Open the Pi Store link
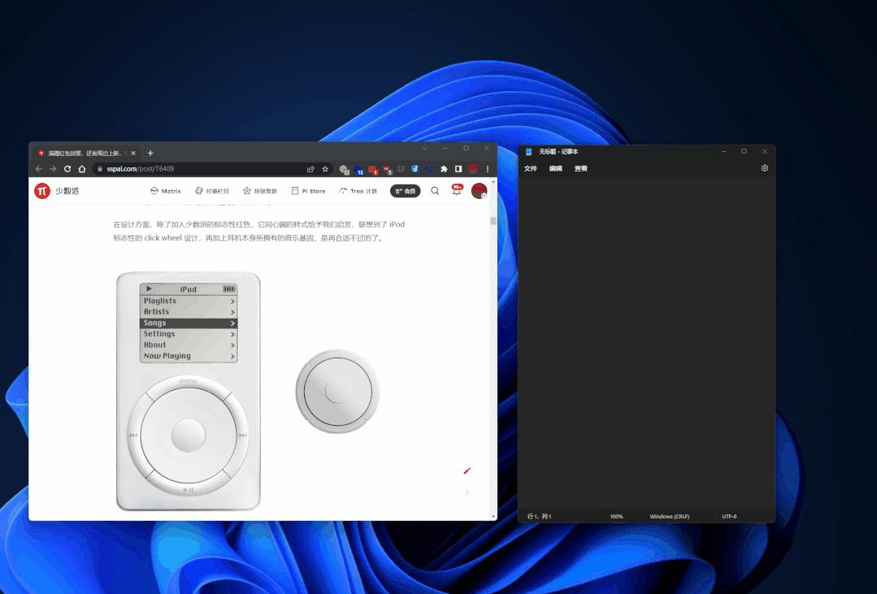This screenshot has height=594, width=877. (x=308, y=191)
